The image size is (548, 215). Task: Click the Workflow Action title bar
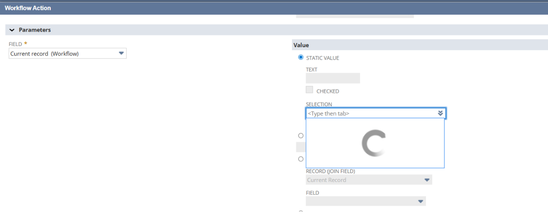28,8
